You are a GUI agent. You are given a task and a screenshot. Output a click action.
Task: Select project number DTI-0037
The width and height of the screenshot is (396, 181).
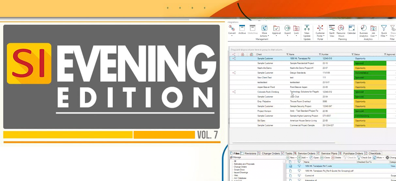[327, 116]
